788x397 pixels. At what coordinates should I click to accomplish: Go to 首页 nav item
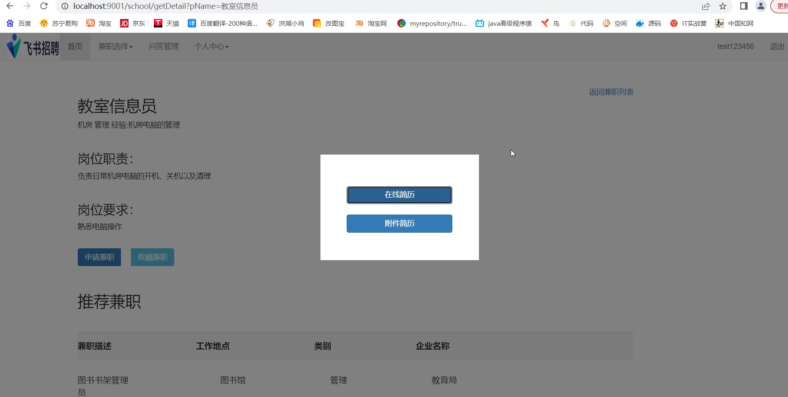click(75, 46)
